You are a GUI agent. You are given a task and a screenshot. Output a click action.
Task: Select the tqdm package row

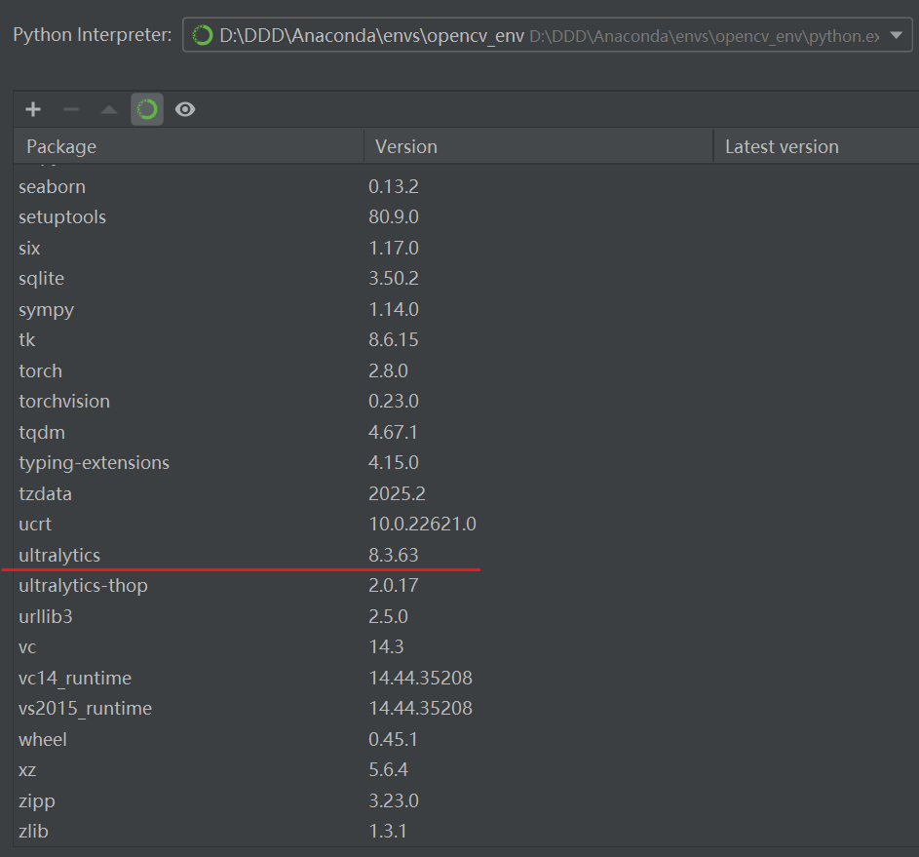466,432
